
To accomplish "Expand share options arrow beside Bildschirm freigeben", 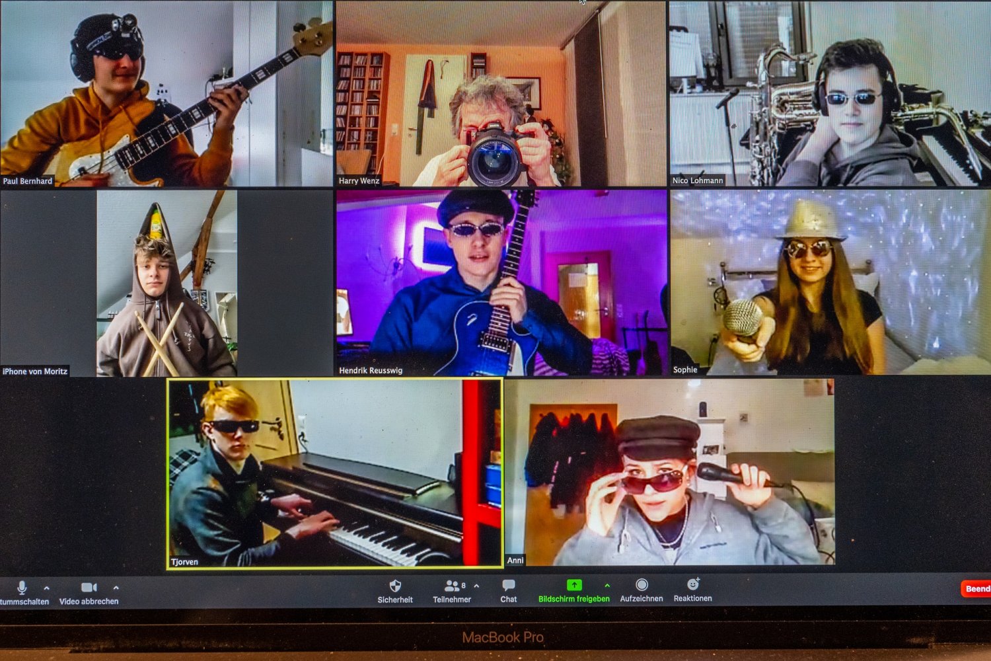I will 607,585.
